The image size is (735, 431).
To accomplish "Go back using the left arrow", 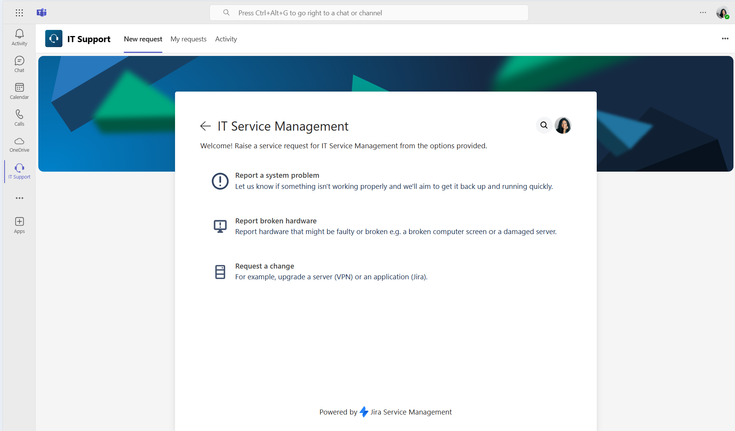I will 205,126.
